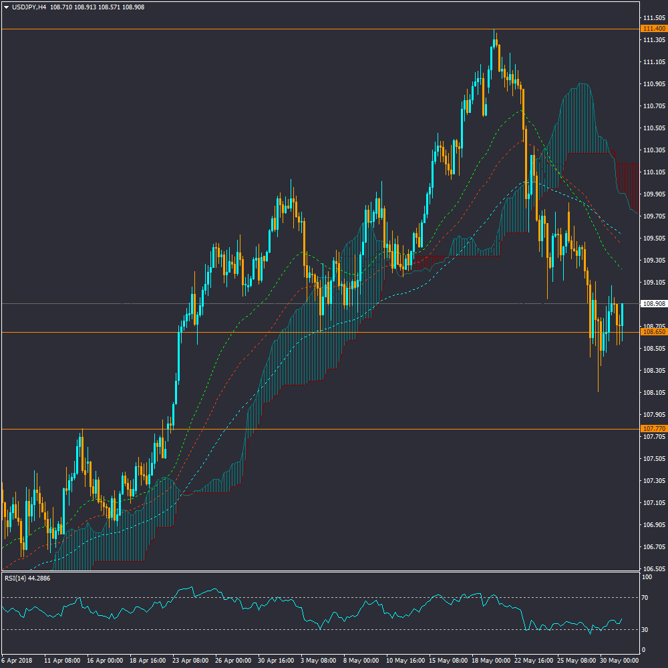Click the 110.105 value on the price scale
The image size is (668, 668).
(653, 172)
